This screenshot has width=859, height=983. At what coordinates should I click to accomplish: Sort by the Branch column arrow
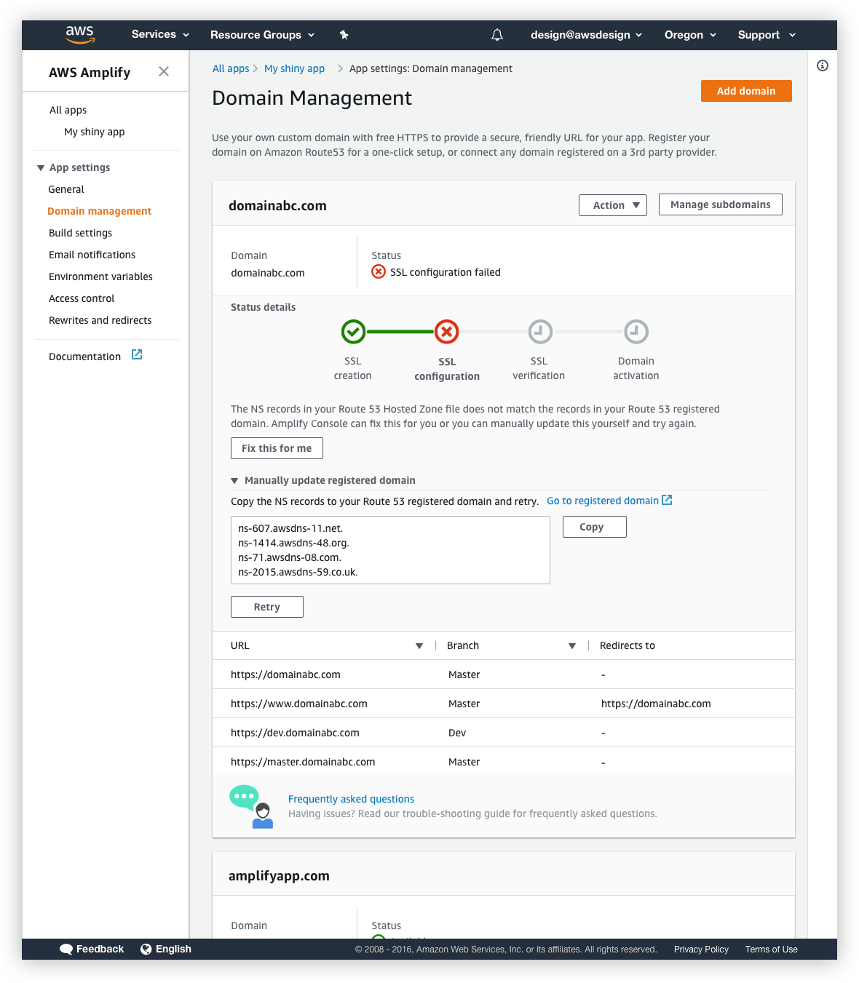[x=572, y=646]
